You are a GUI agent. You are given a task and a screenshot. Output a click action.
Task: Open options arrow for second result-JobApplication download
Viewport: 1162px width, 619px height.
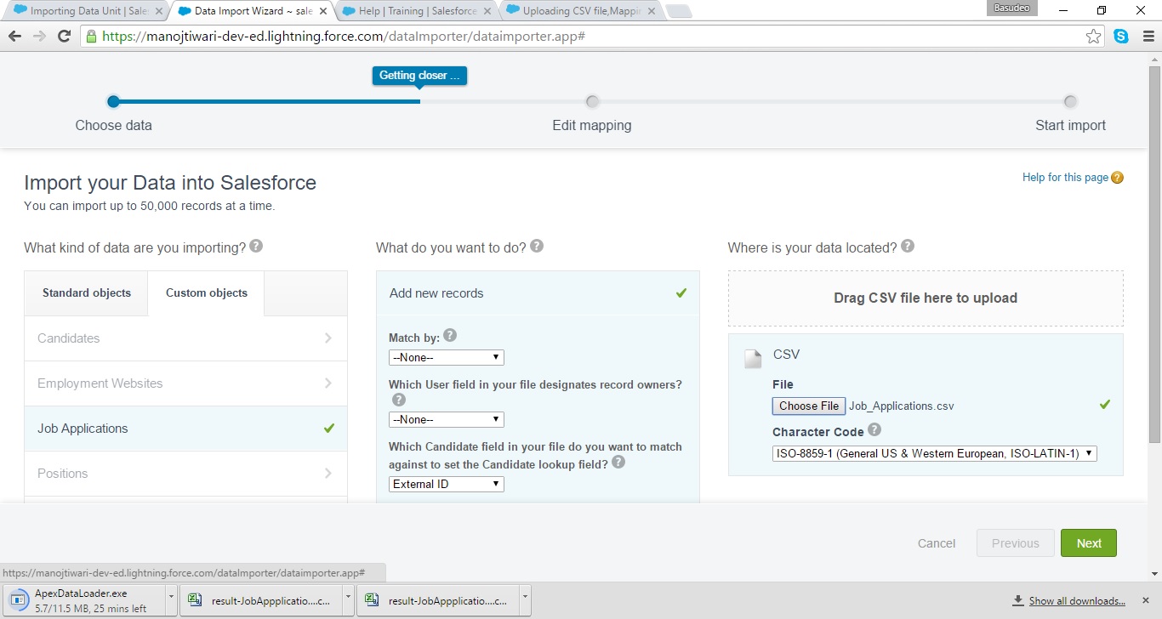click(x=526, y=599)
